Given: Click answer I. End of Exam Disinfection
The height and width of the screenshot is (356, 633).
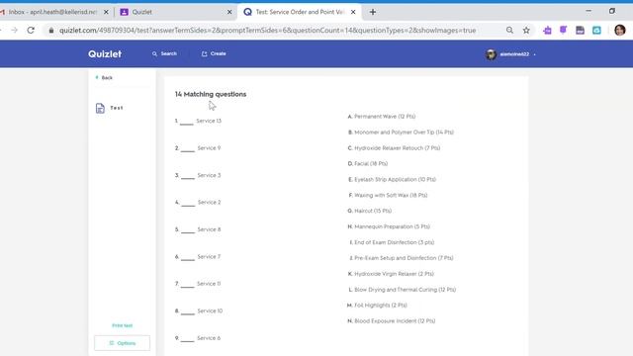Looking at the screenshot, I should point(392,242).
